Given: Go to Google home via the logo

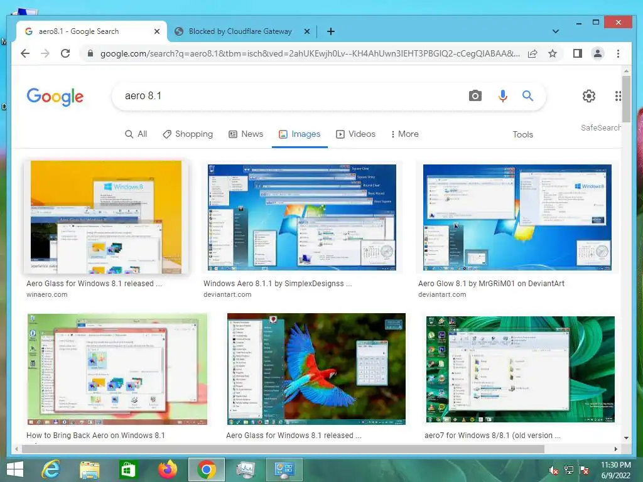Looking at the screenshot, I should (x=55, y=97).
